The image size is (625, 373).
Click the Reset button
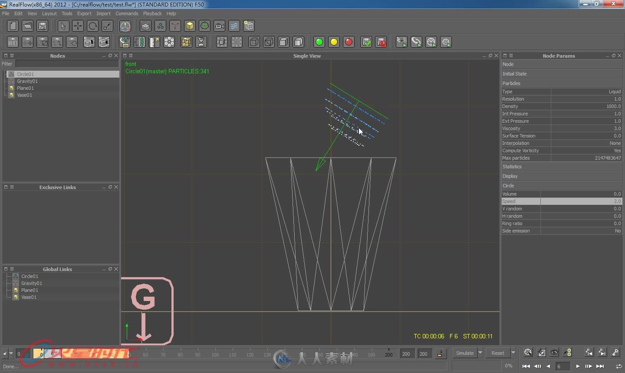coord(498,353)
